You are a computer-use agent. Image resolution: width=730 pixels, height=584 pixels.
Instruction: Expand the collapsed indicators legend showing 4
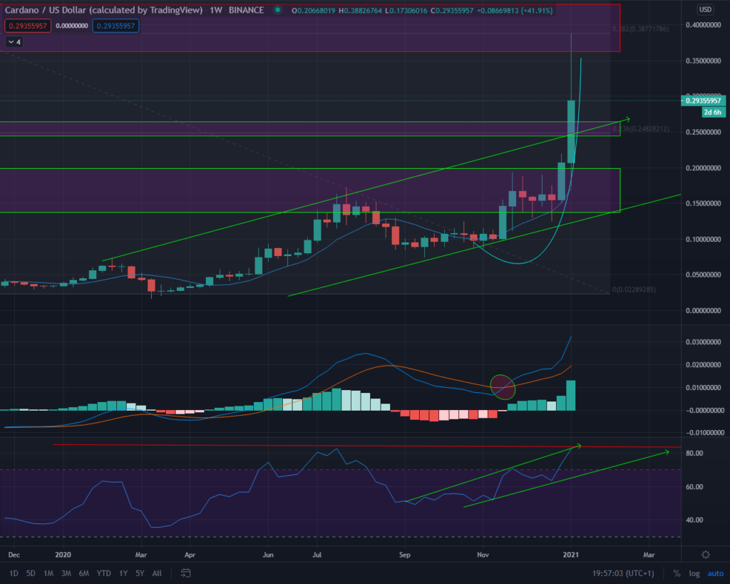point(14,42)
